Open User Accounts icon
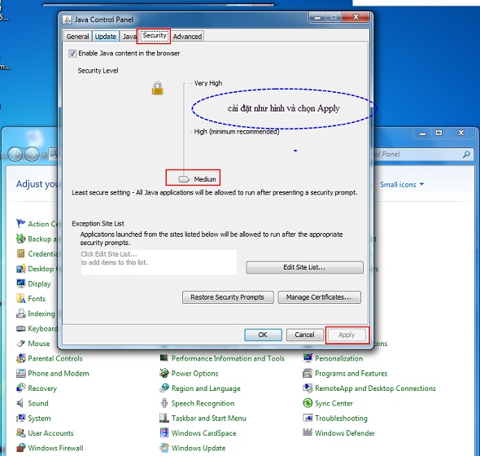This screenshot has width=480, height=456. pyautogui.click(x=20, y=433)
